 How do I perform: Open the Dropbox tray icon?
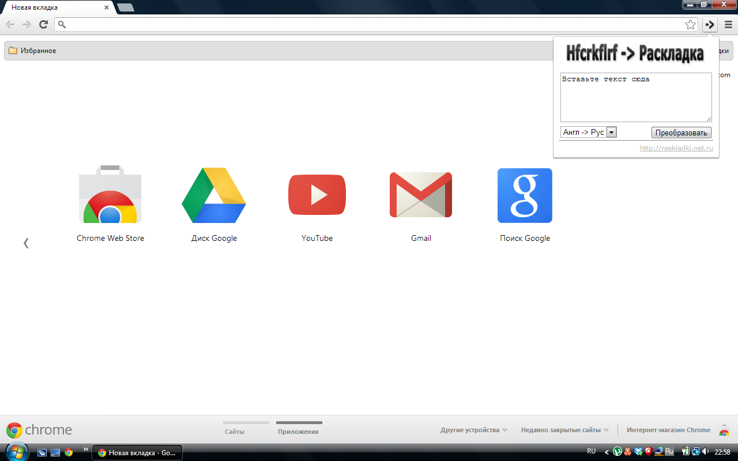click(x=638, y=451)
